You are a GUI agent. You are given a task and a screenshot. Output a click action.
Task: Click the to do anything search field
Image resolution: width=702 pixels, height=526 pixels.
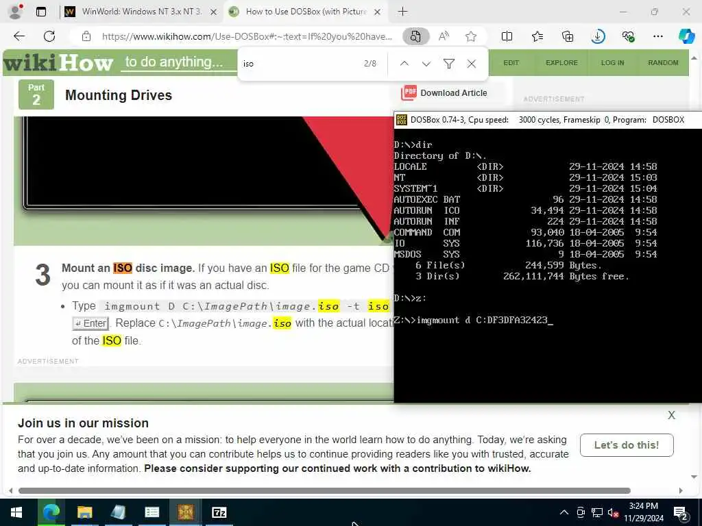pyautogui.click(x=179, y=62)
